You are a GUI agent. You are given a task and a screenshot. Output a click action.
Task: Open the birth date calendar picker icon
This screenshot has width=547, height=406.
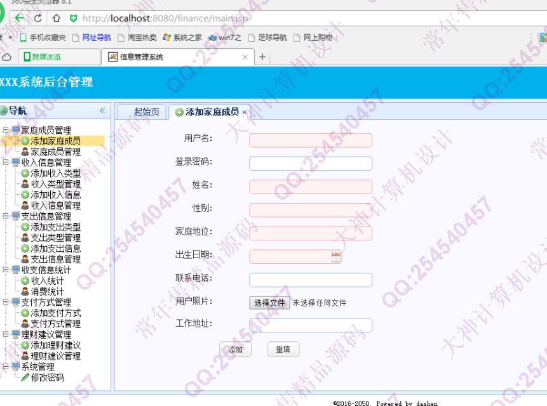(336, 257)
